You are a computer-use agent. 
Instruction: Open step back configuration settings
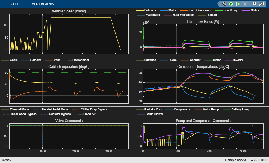pos(224,4)
